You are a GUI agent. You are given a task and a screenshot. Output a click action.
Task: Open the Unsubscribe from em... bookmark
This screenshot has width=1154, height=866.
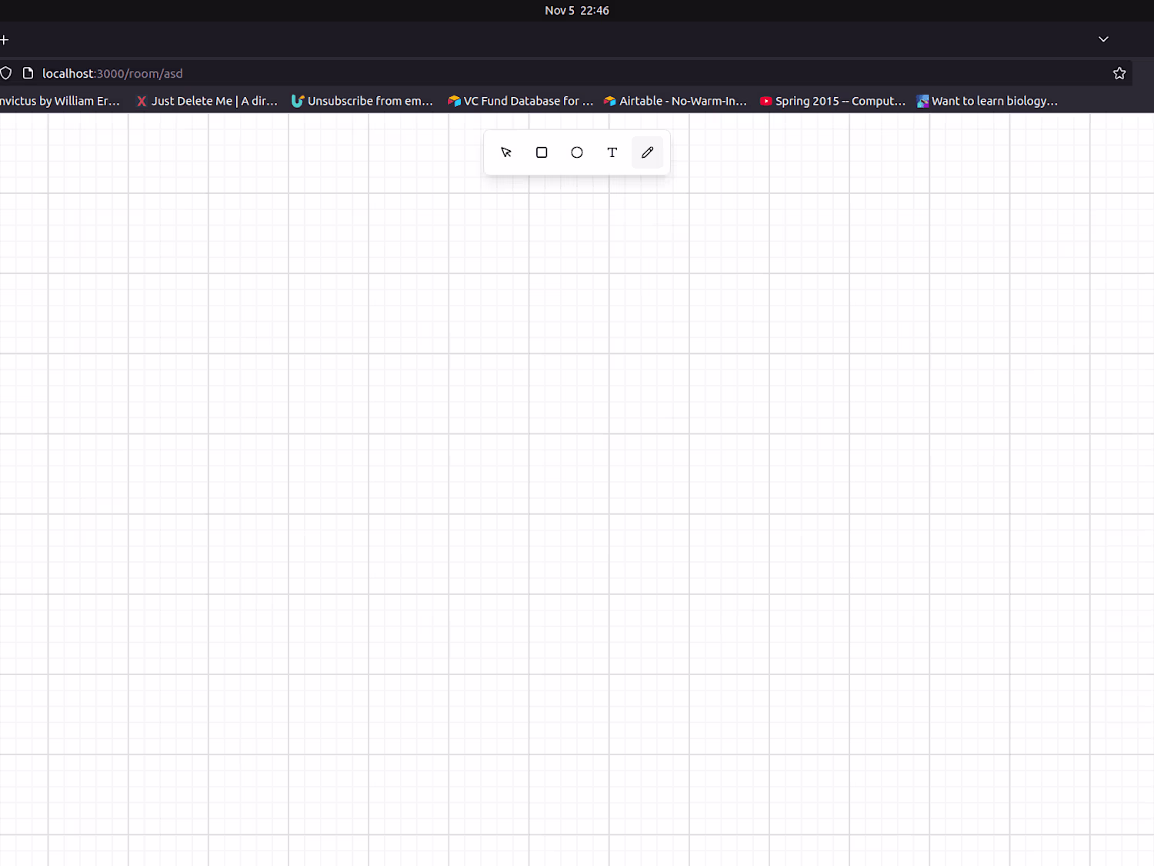coord(362,101)
